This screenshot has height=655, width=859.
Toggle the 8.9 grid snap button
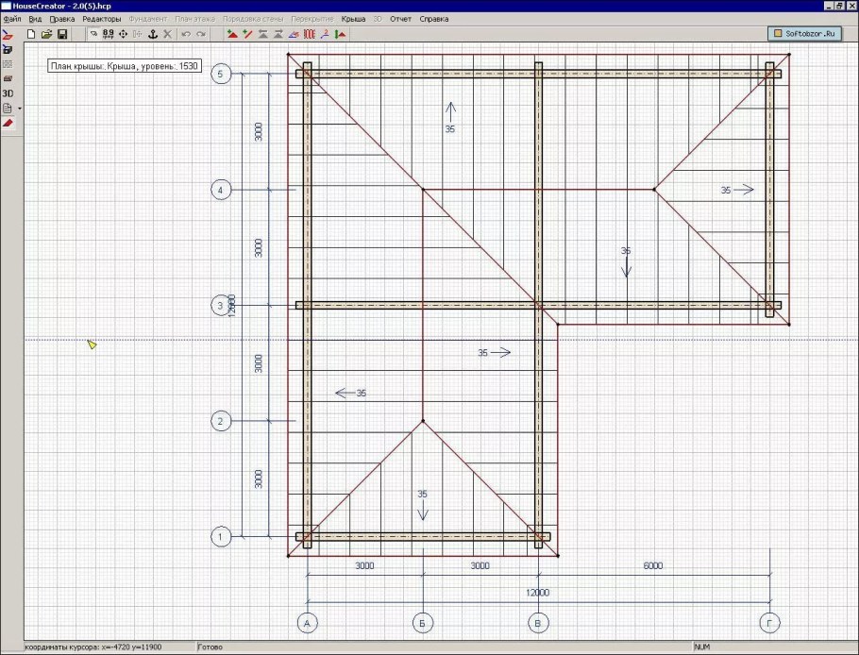tap(108, 34)
